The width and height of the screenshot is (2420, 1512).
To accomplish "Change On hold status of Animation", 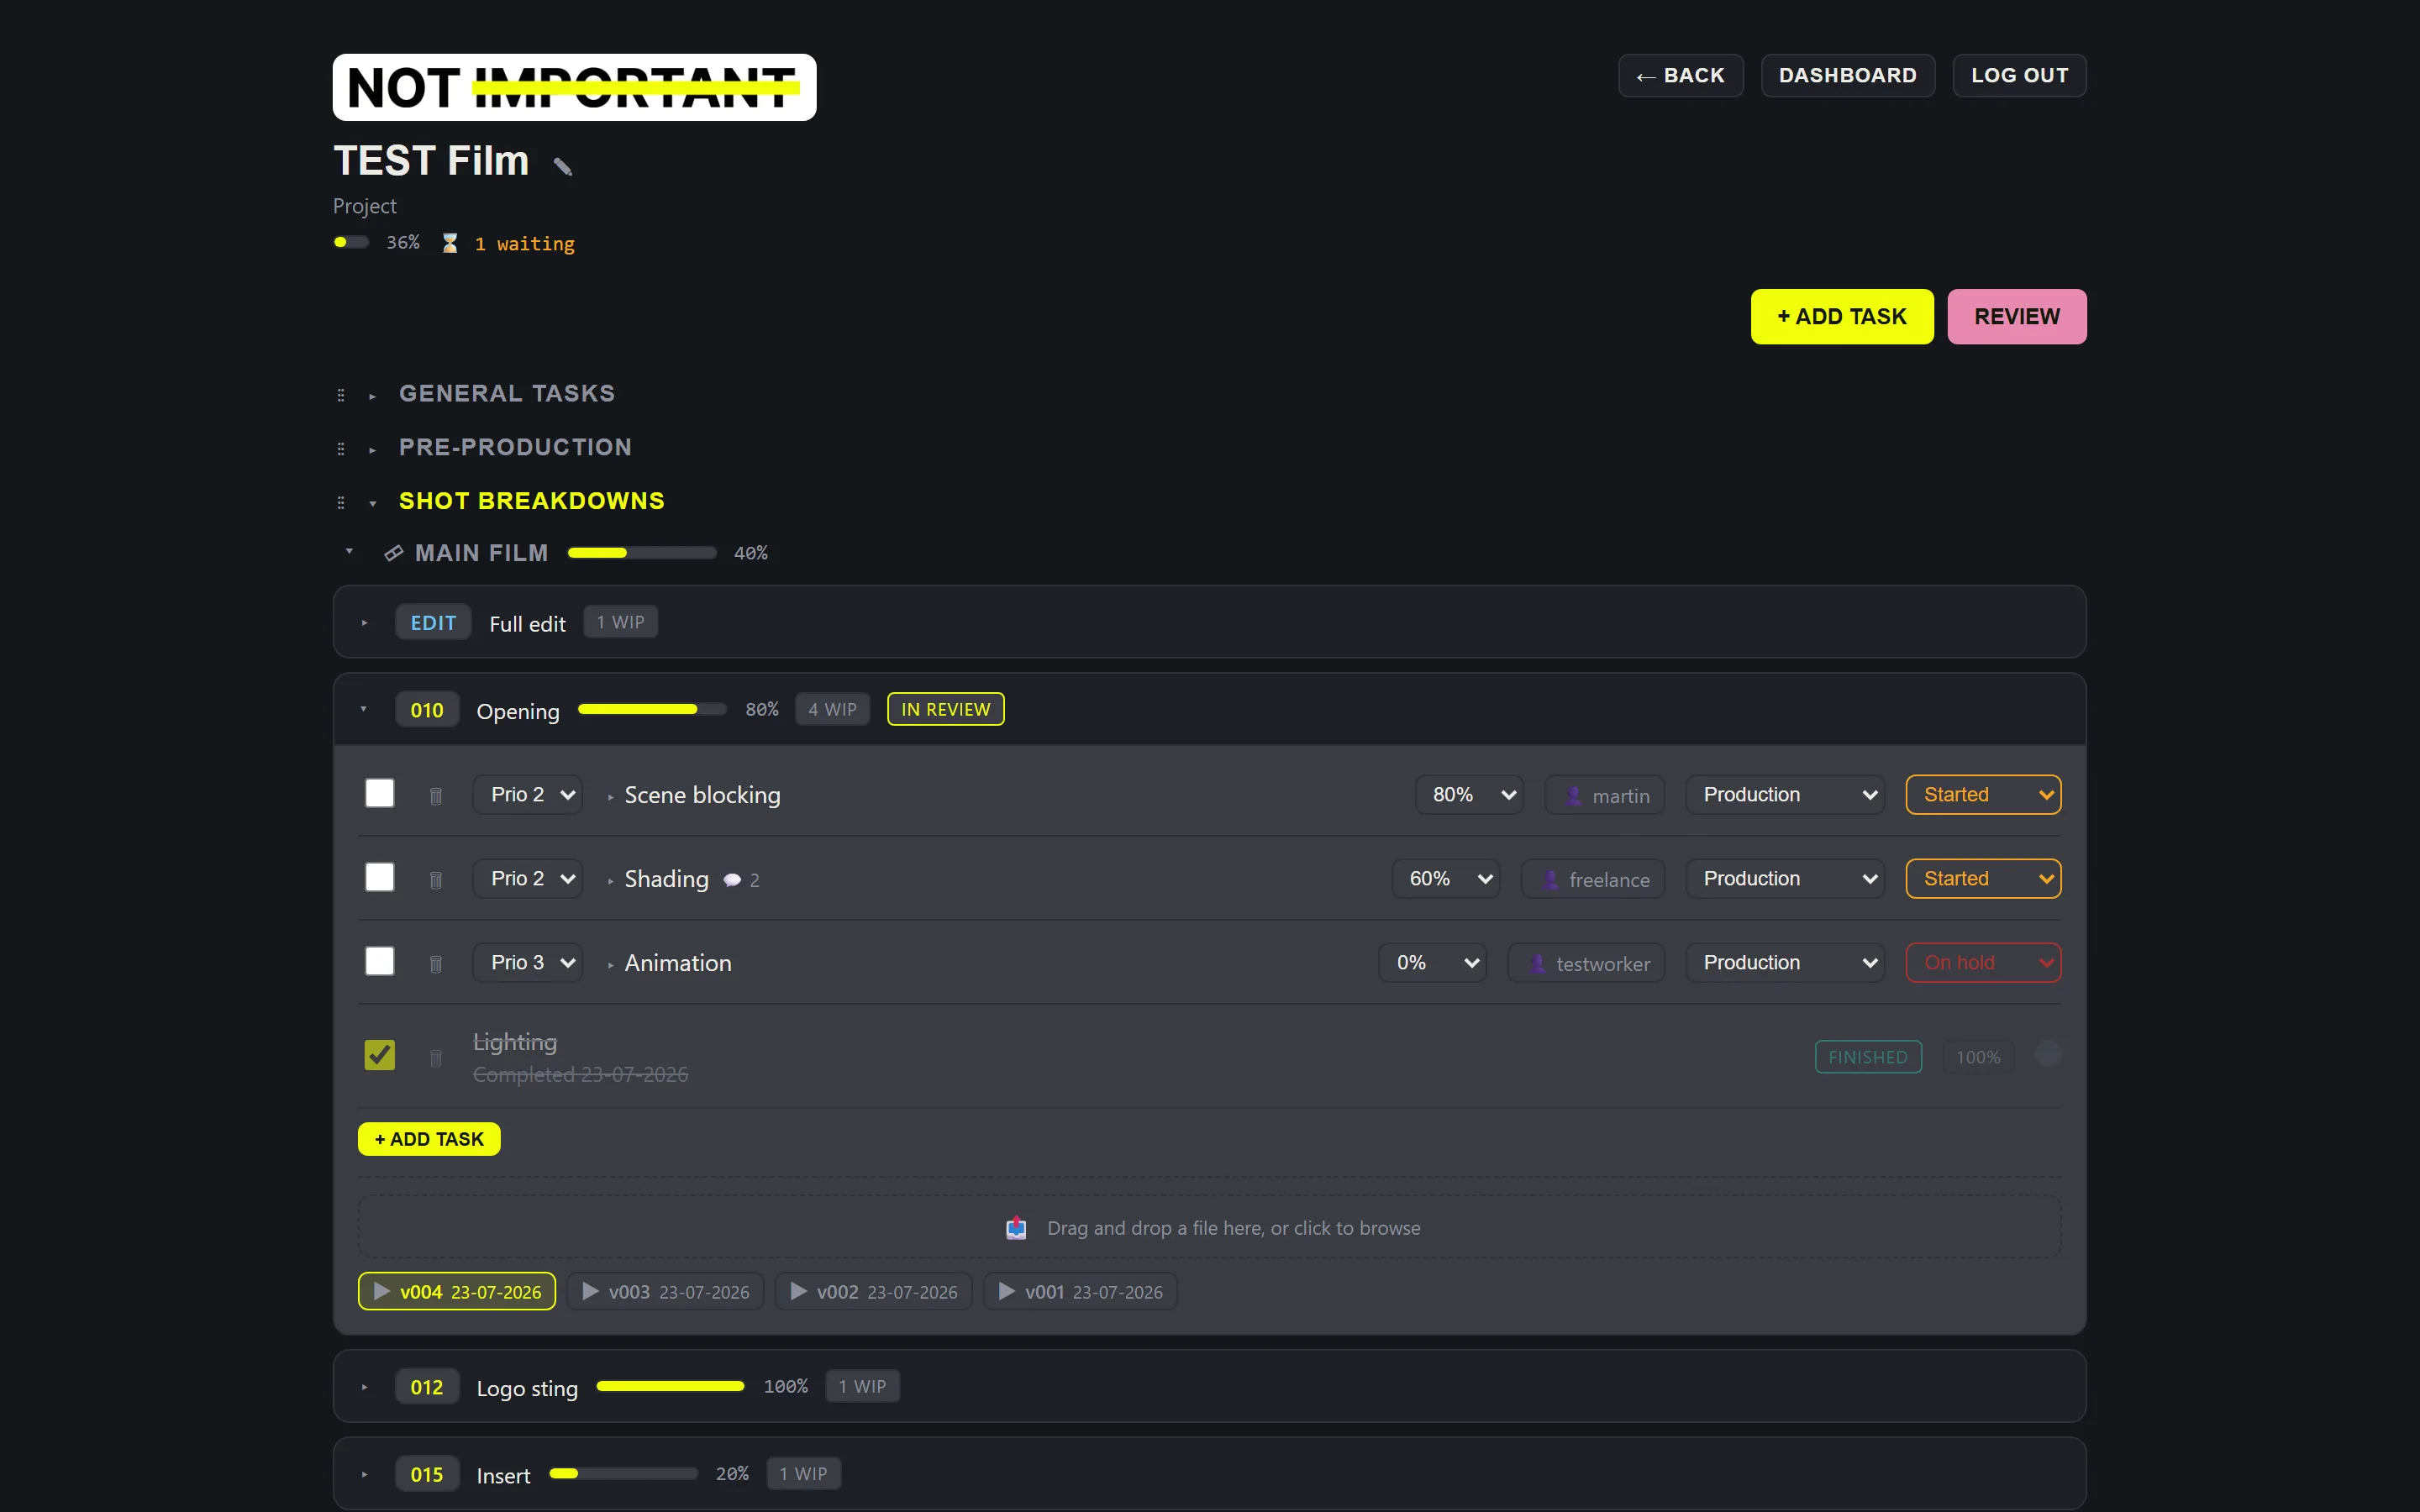I will pos(1983,963).
